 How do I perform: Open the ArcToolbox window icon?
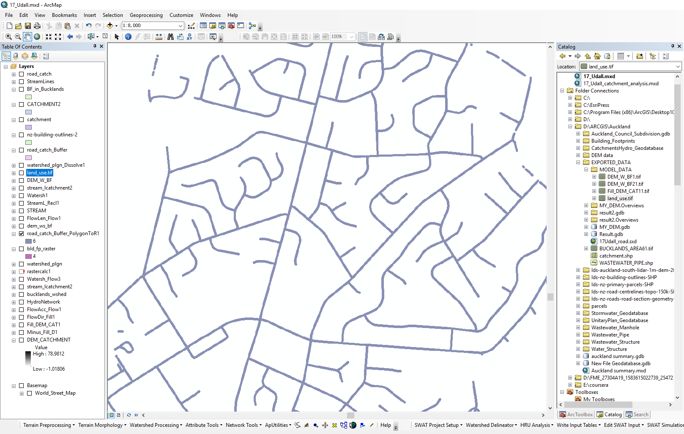[x=231, y=26]
